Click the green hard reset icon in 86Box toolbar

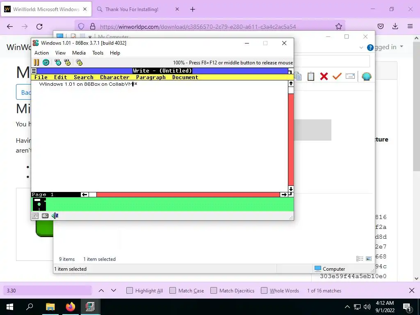[46, 62]
